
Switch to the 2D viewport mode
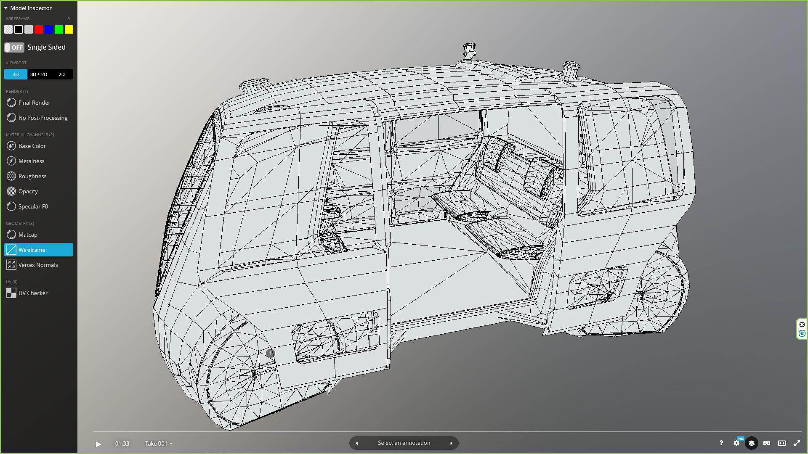pos(61,74)
